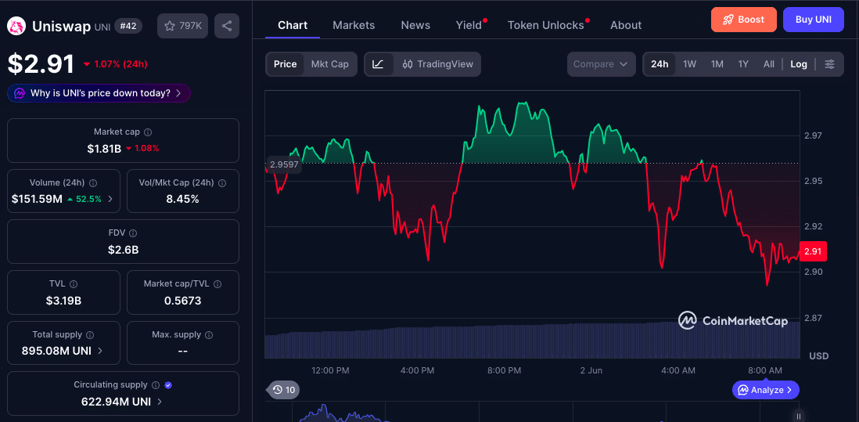
Task: Switch chart to Mkt Cap view
Action: tap(330, 64)
